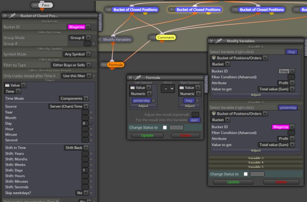Tick Change Status to checkbox in Modify Variables
The height and width of the screenshot is (202, 307).
pyautogui.click(x=246, y=174)
